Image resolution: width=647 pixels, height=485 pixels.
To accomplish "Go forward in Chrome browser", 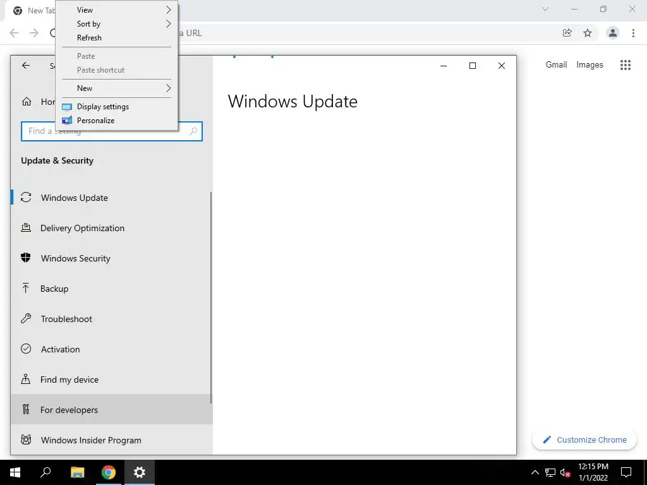I will (x=34, y=33).
